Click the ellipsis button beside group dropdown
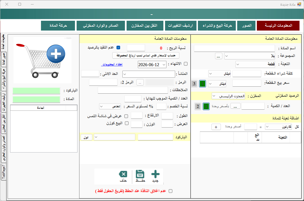Image resolution: width=304 pixels, height=201 pixels. [218, 56]
